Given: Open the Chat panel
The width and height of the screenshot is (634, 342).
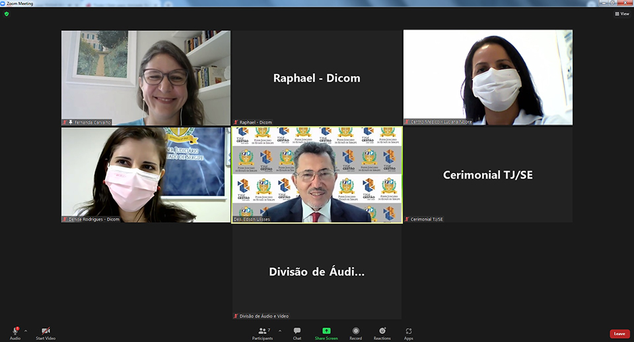Looking at the screenshot, I should [297, 331].
